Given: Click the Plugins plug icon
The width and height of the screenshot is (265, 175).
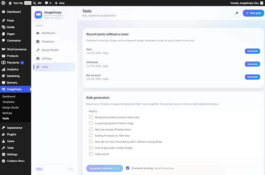Looking at the screenshot, I should pyautogui.click(x=4, y=134).
